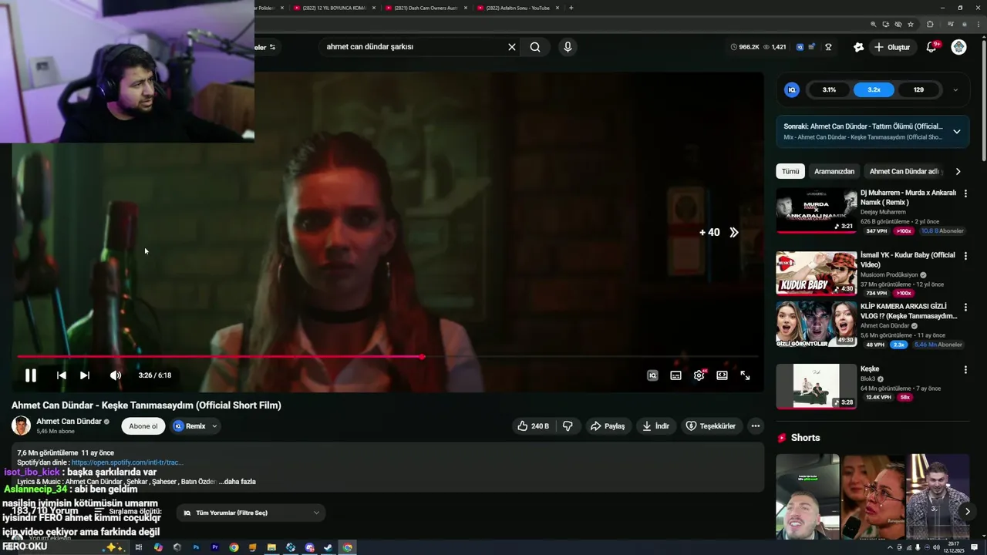Open options menu for Dj Muharrem video
Screen dimensions: 987x555
(965, 193)
